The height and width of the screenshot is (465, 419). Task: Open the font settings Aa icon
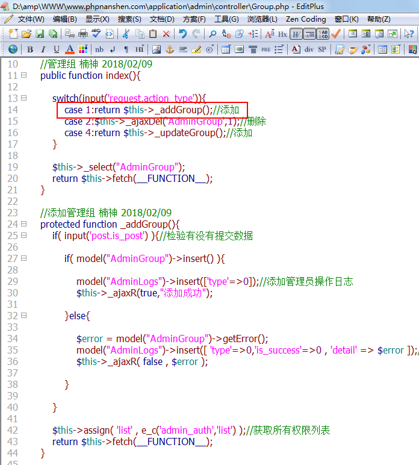pos(269,34)
